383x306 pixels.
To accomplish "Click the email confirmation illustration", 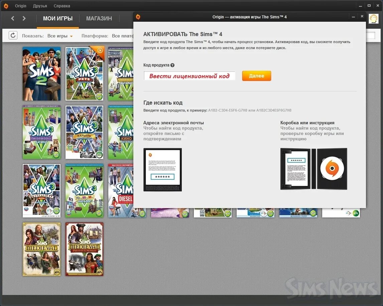I will coord(162,169).
